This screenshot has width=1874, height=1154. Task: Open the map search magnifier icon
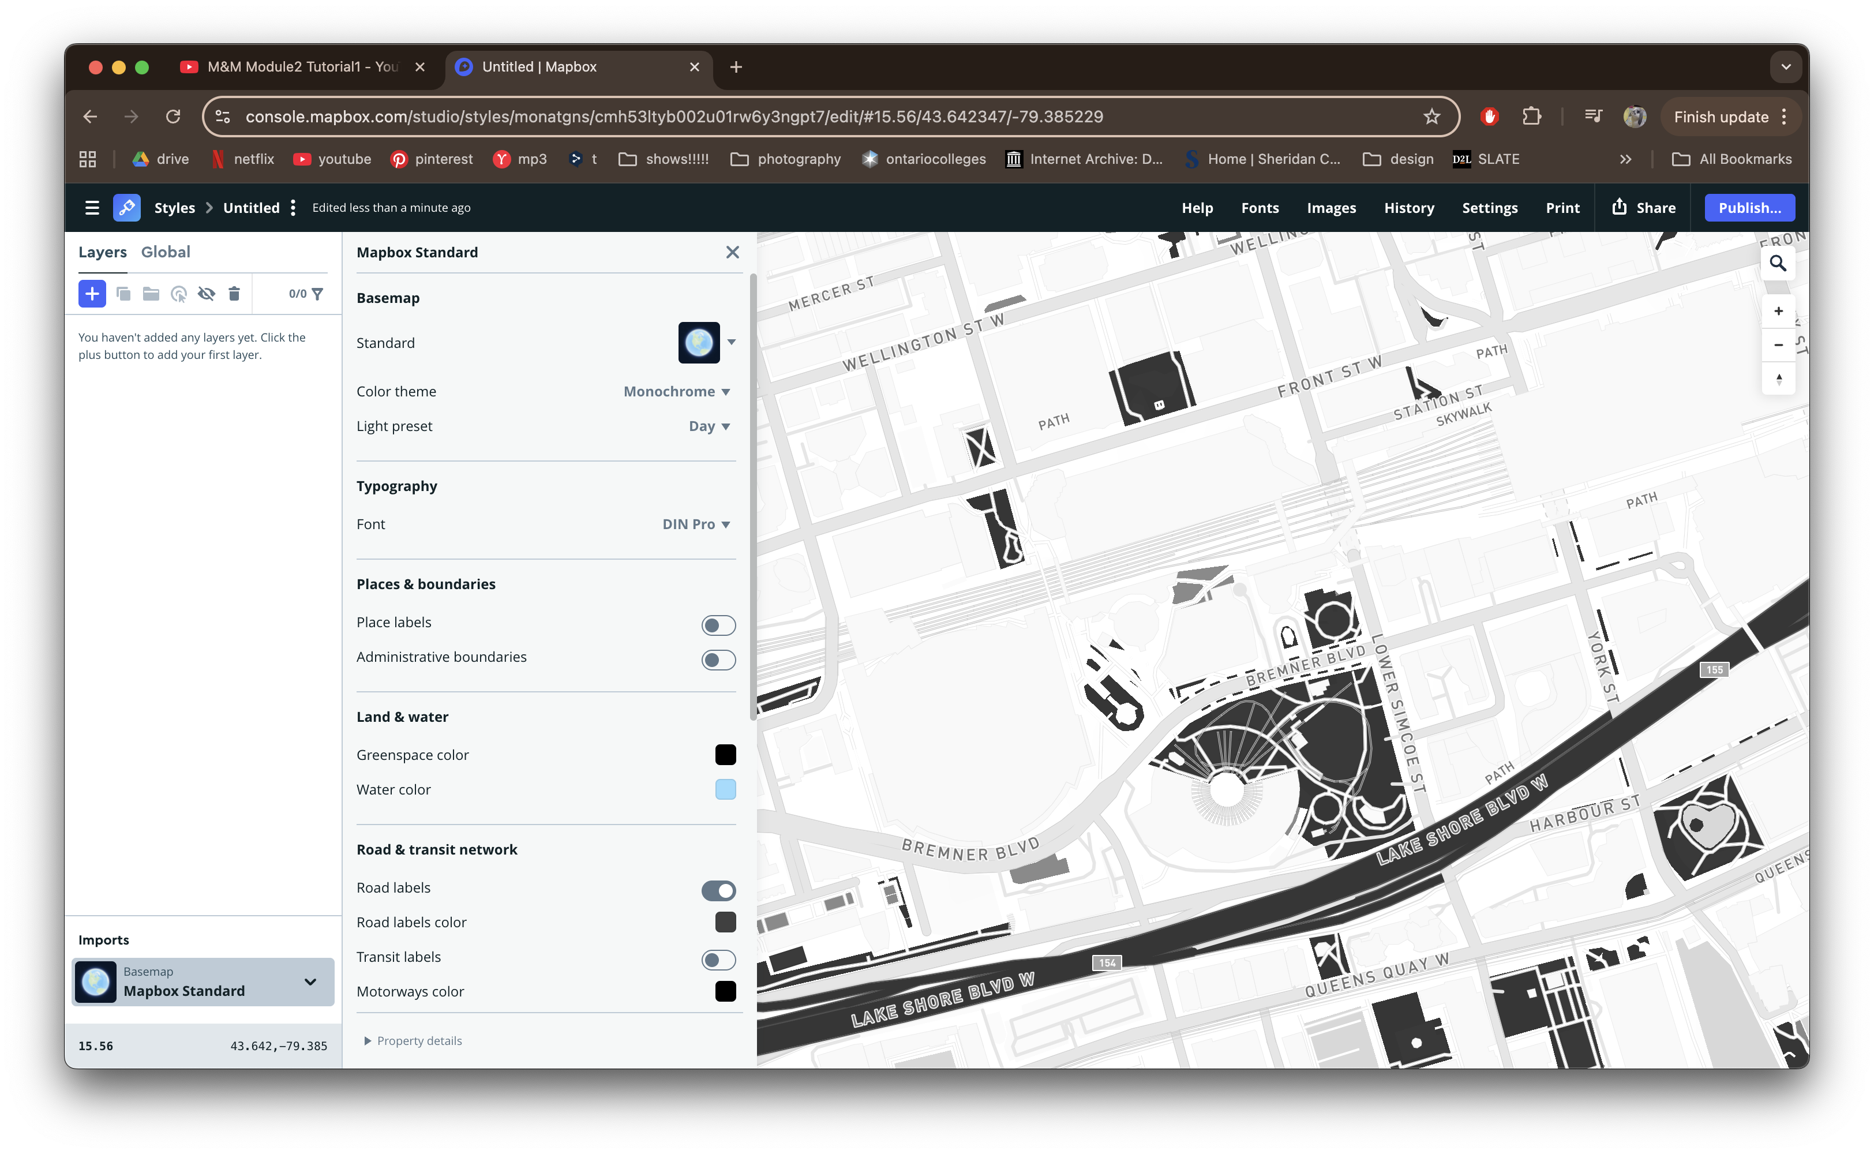click(x=1778, y=262)
